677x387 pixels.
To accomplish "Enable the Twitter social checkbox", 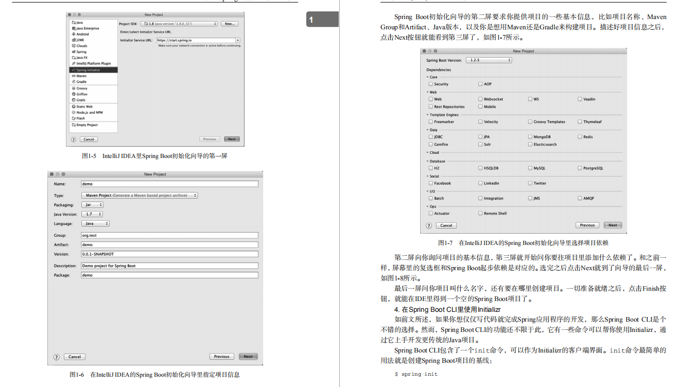I will click(530, 183).
